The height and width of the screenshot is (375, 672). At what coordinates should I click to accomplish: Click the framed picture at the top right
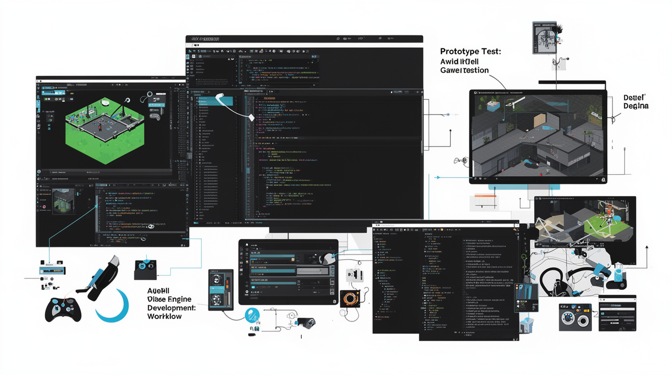(x=545, y=38)
